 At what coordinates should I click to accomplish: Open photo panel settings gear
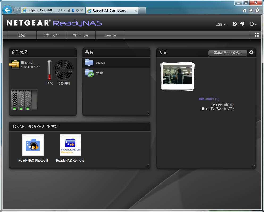coord(251,53)
